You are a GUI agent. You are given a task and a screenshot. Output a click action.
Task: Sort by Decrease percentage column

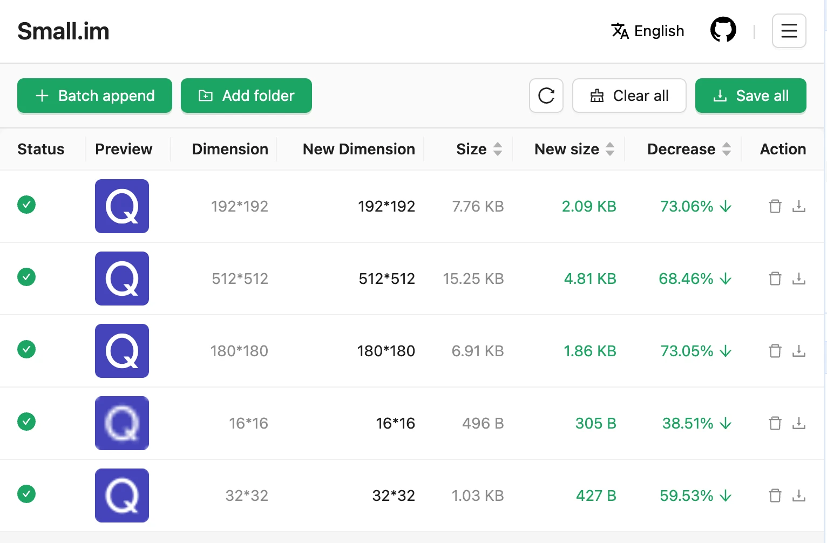[x=726, y=149]
